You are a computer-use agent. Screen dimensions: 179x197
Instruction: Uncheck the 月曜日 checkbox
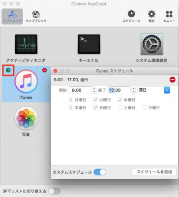(71, 99)
